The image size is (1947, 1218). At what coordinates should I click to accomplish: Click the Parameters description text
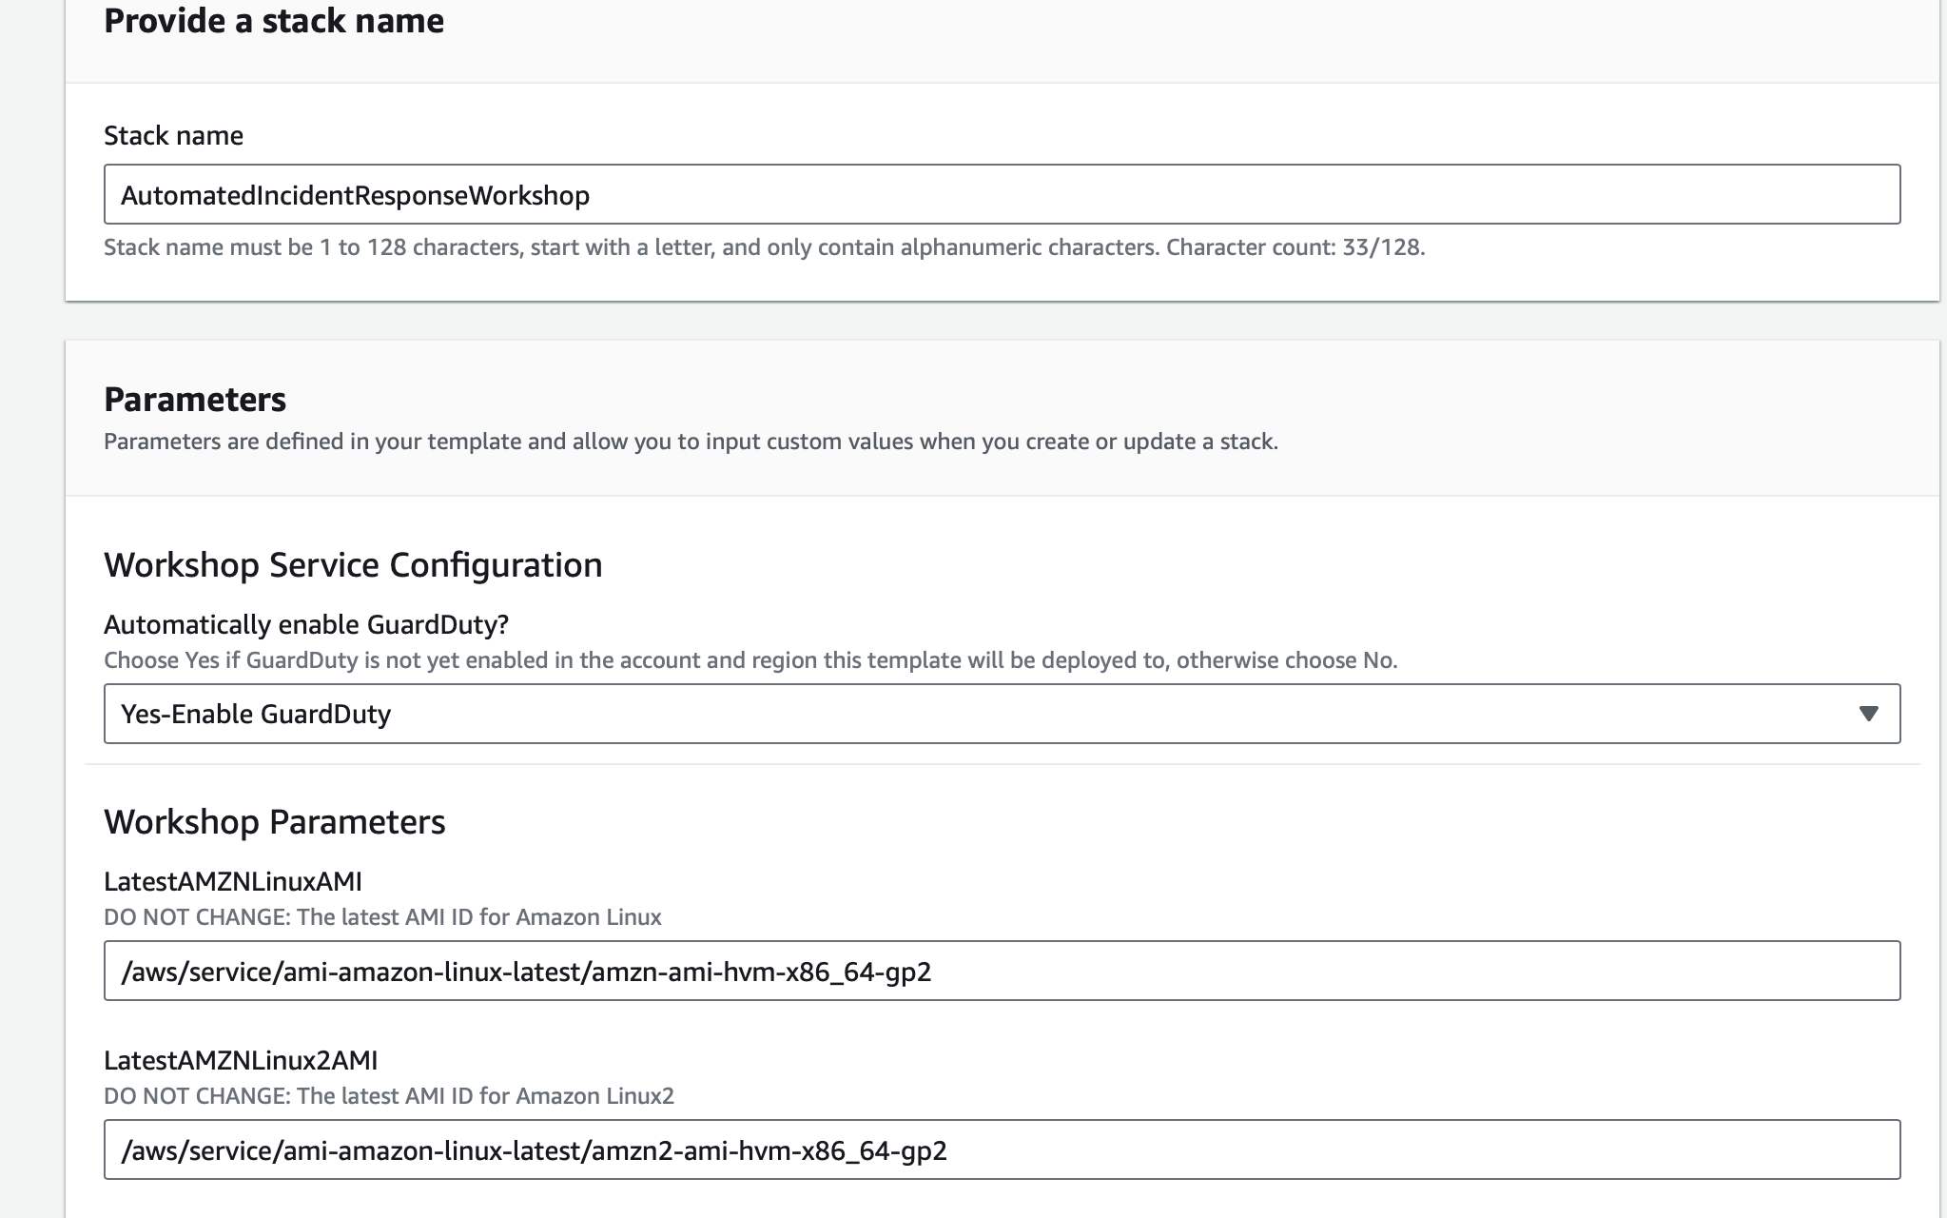click(691, 442)
